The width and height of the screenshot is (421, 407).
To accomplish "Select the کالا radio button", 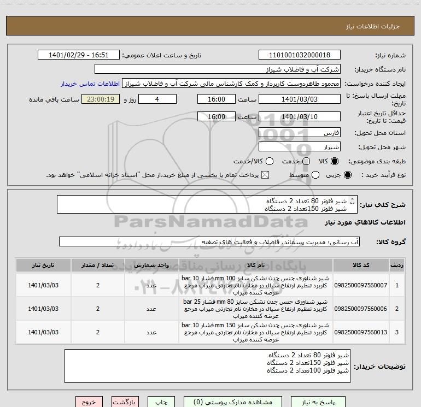I will (x=335, y=161).
